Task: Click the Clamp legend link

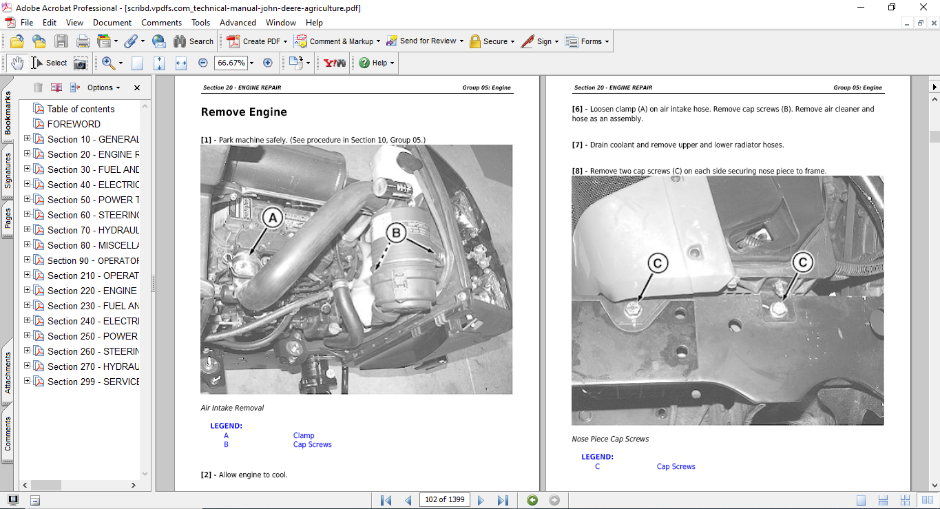Action: [303, 435]
